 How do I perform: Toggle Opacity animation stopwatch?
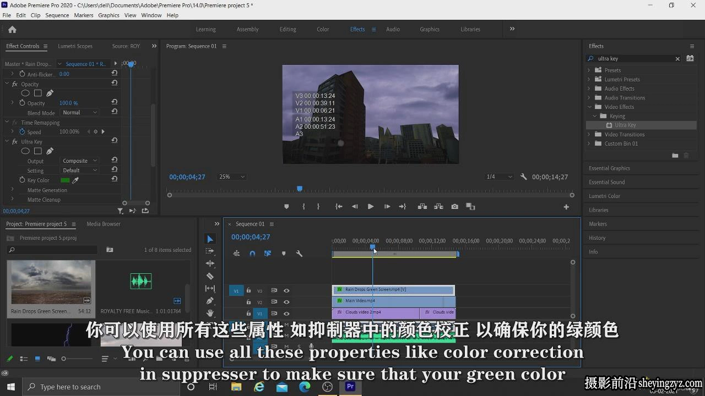pyautogui.click(x=22, y=103)
